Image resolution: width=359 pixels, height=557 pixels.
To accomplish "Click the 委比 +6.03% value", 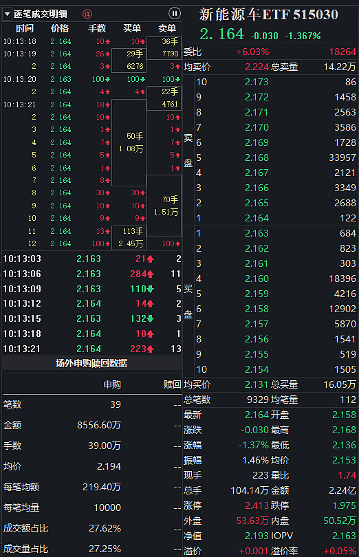I will 252,52.
